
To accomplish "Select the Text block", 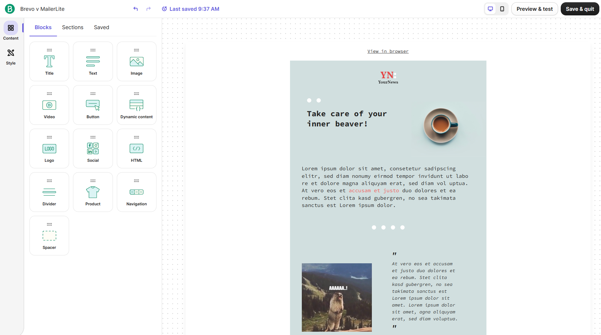I will (x=93, y=61).
